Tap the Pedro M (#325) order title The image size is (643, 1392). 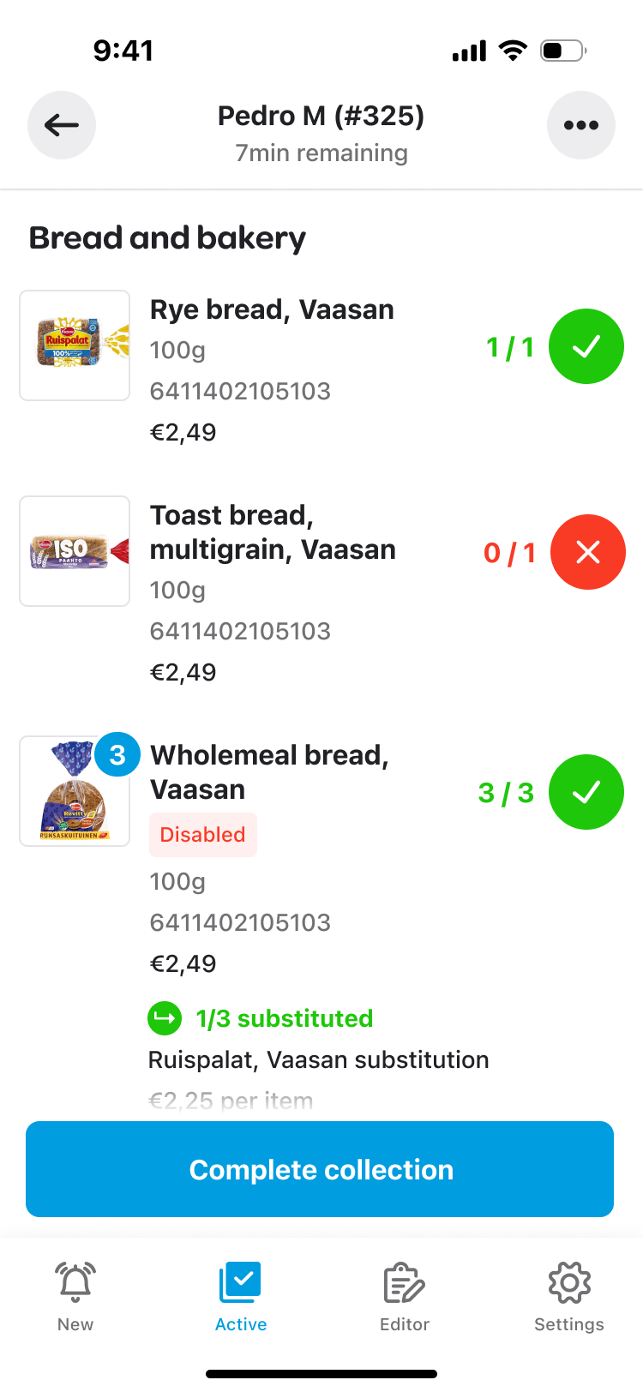(321, 116)
